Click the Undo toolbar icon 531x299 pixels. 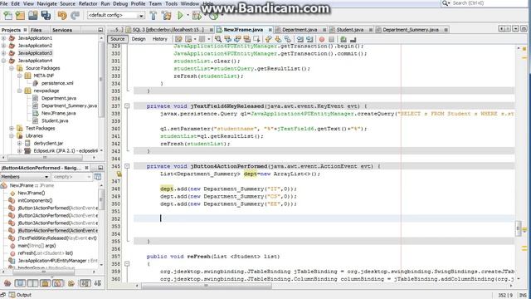tap(62, 15)
